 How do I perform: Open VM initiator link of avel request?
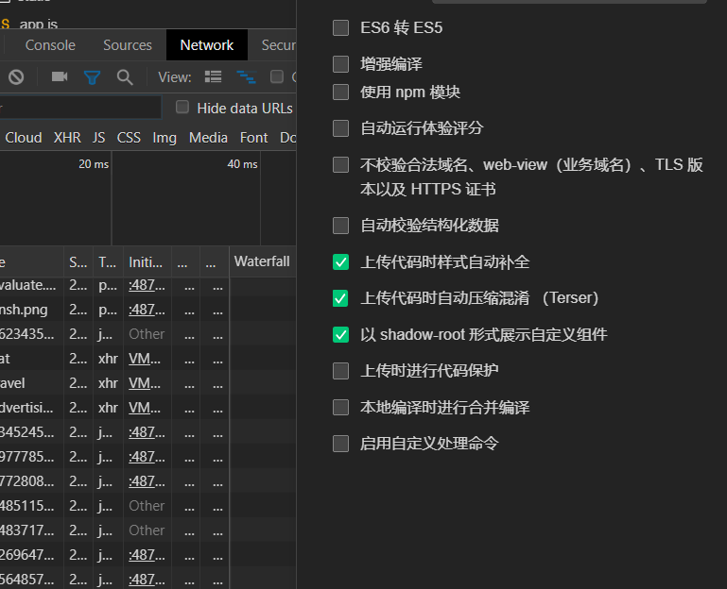click(145, 383)
